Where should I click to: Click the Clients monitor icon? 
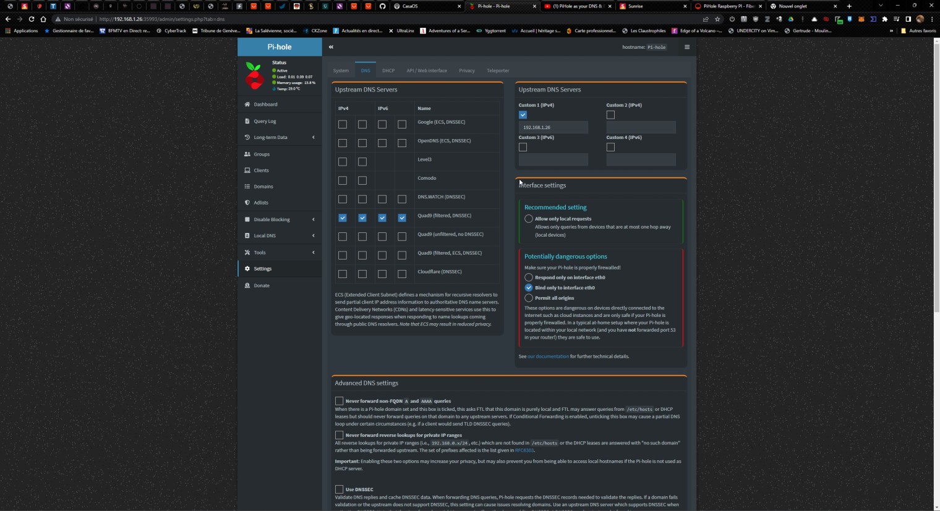[x=247, y=171]
